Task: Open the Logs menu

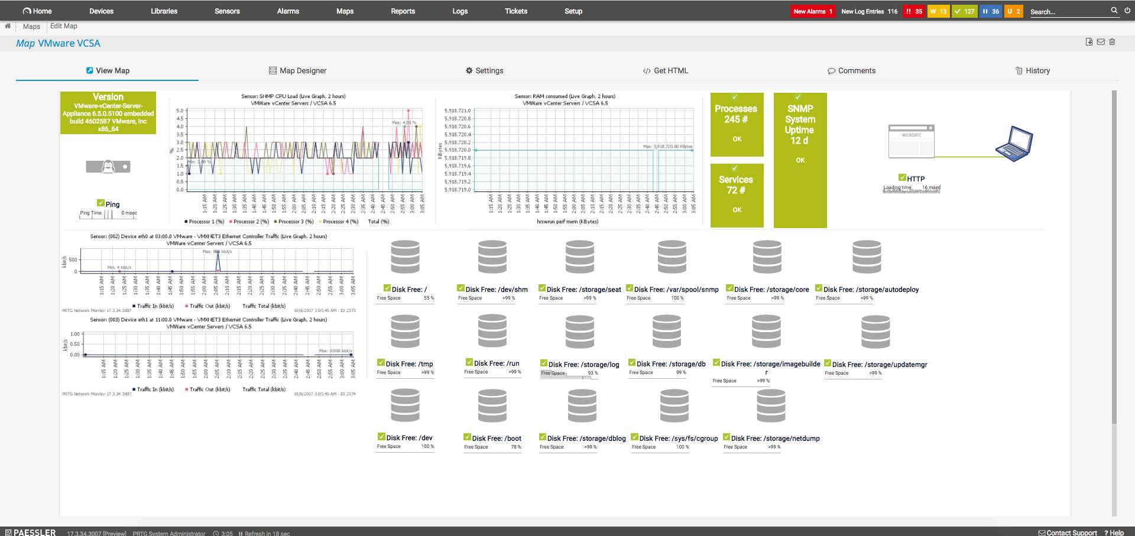Action: coord(460,11)
